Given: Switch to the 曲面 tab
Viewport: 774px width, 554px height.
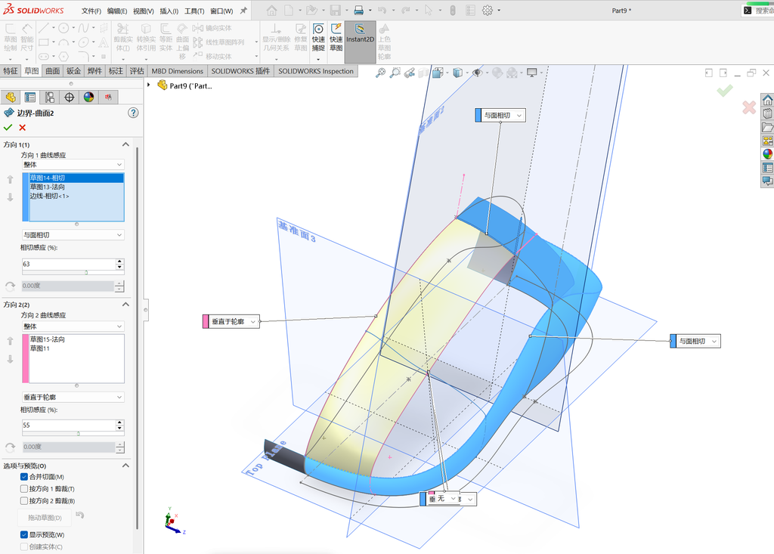Looking at the screenshot, I should [52, 71].
